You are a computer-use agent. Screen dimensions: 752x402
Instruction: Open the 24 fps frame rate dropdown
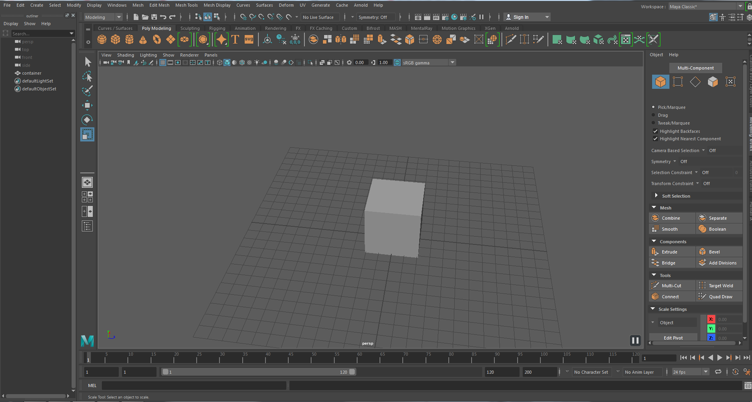690,372
